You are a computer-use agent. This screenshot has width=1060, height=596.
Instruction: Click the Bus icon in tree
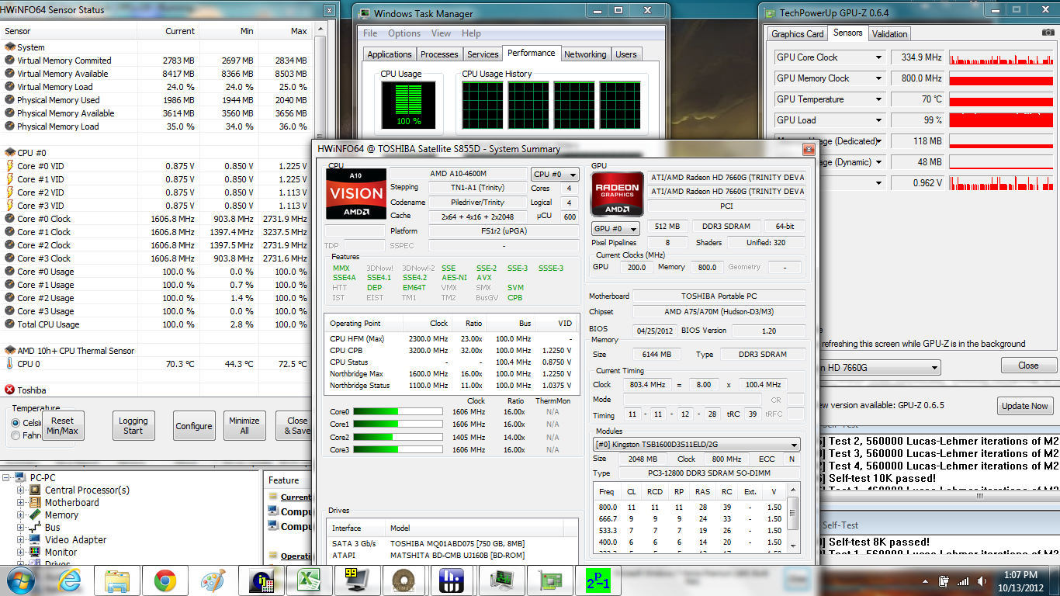[x=36, y=527]
